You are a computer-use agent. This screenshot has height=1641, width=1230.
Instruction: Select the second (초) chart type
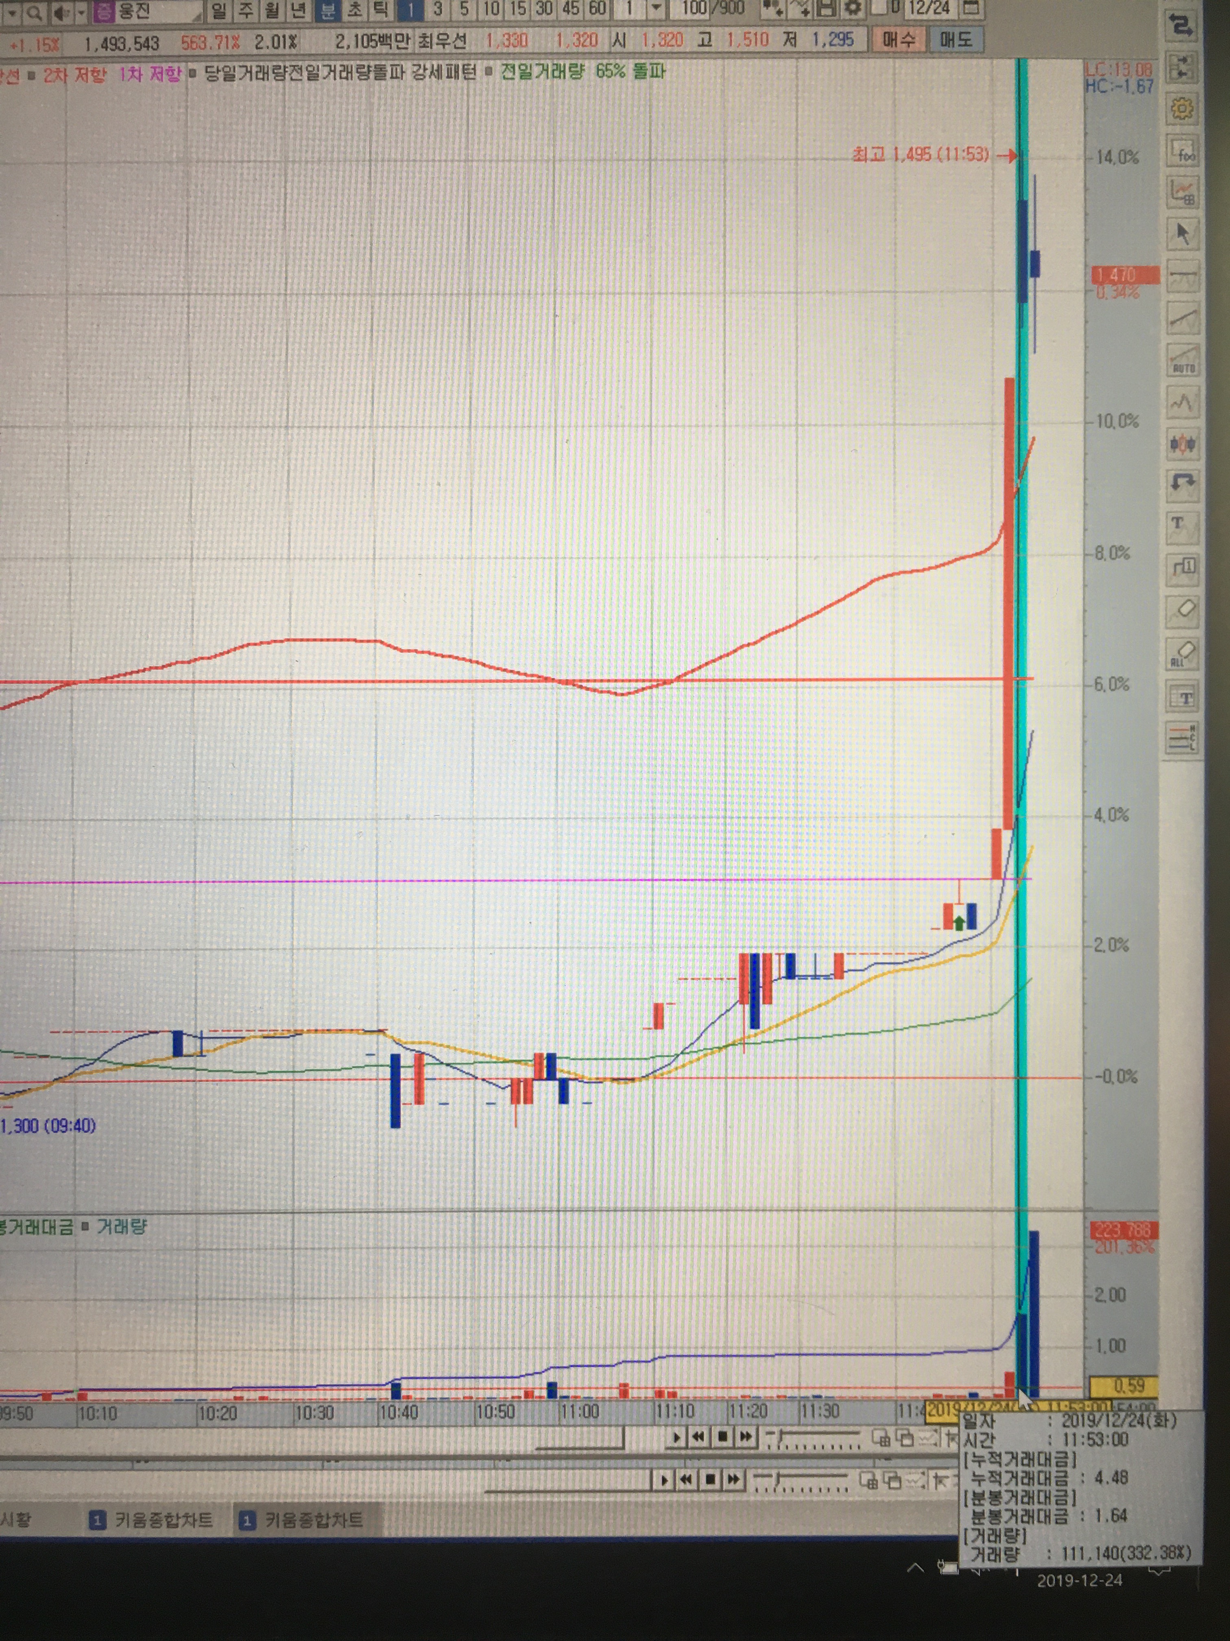(x=355, y=10)
